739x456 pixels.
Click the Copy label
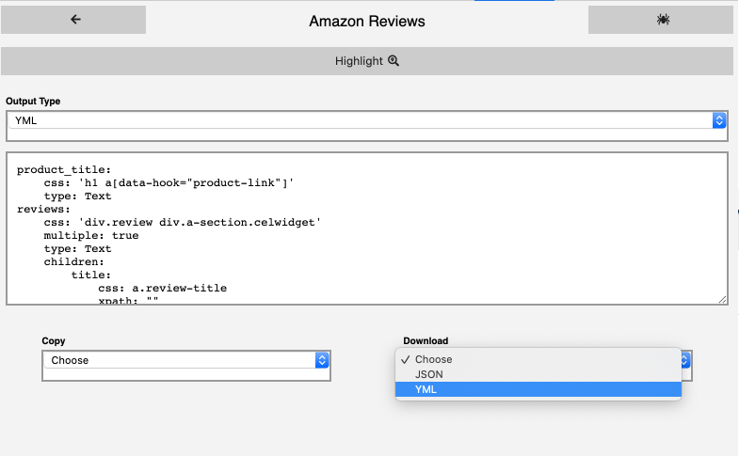tap(54, 340)
